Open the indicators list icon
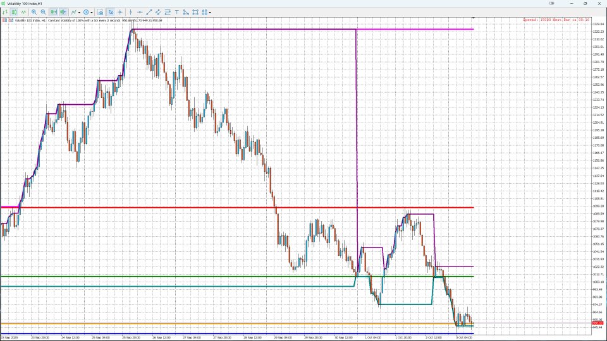The height and width of the screenshot is (341, 607). tap(73, 12)
